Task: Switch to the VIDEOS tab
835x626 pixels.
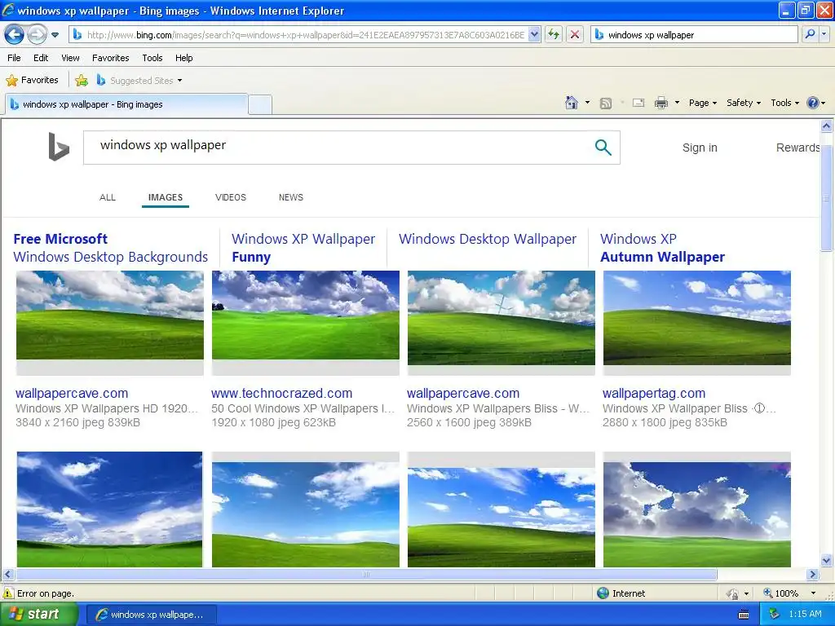Action: (231, 197)
